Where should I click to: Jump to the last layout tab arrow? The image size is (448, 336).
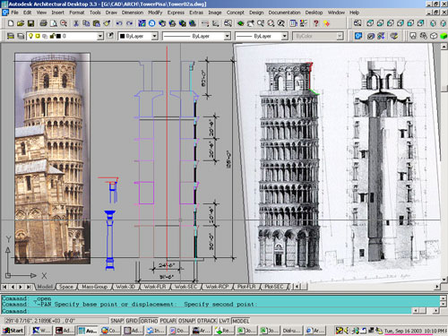(x=29, y=287)
